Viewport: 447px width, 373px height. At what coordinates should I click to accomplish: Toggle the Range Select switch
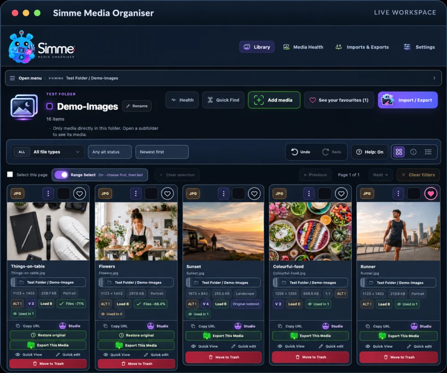point(61,175)
